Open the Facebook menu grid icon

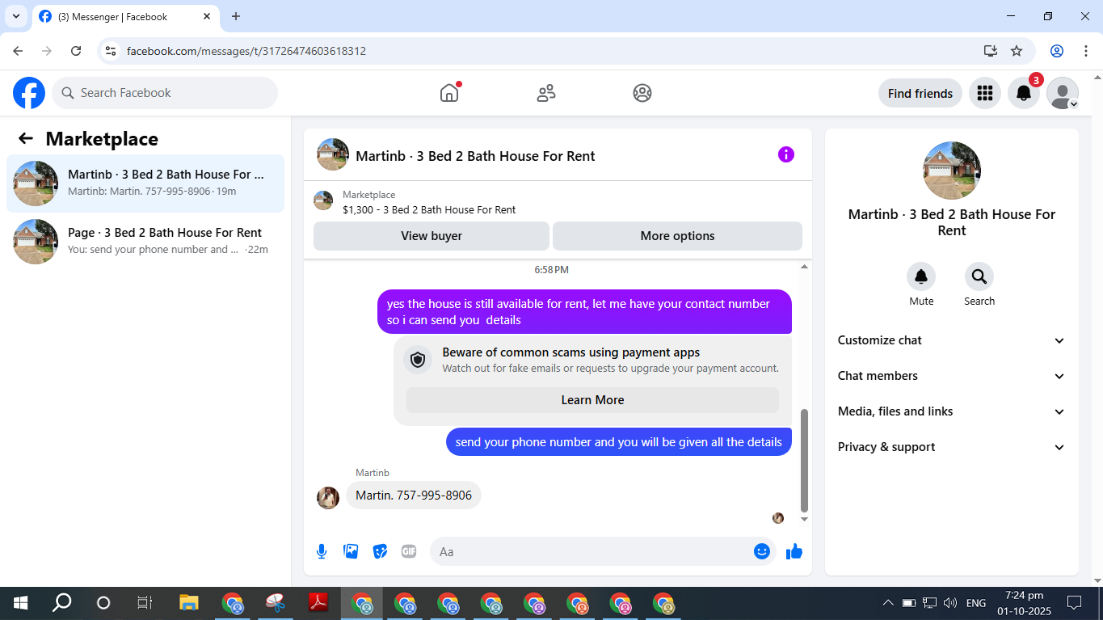pyautogui.click(x=984, y=93)
